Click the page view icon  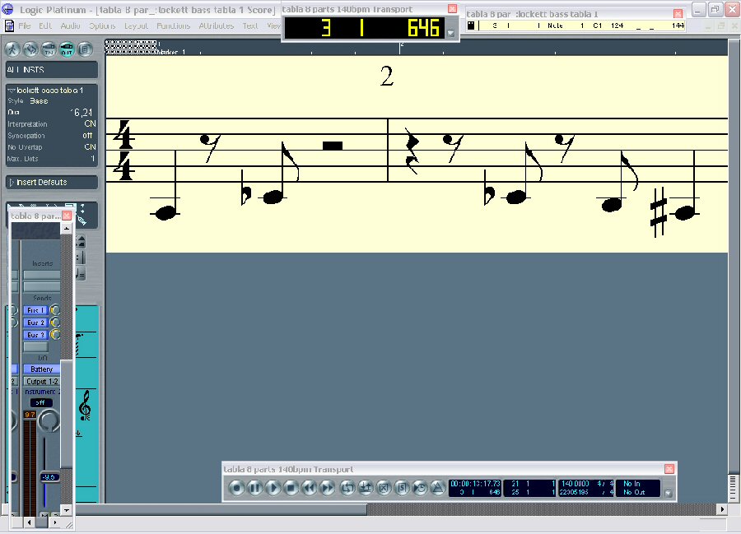(85, 48)
